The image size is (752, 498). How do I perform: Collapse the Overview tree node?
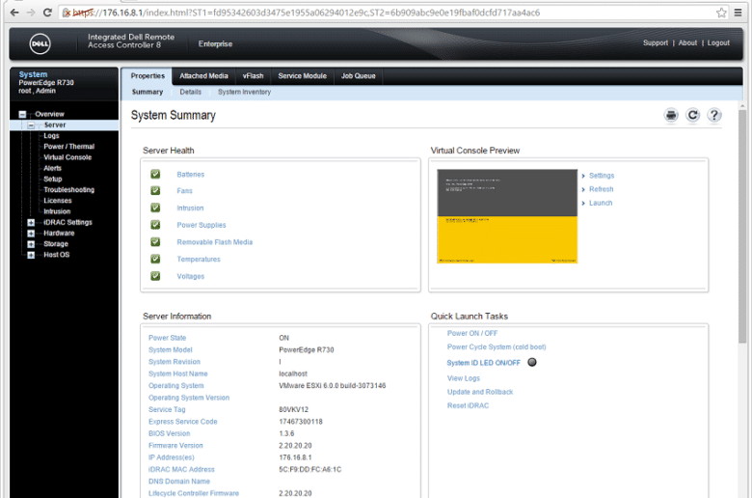pos(22,114)
